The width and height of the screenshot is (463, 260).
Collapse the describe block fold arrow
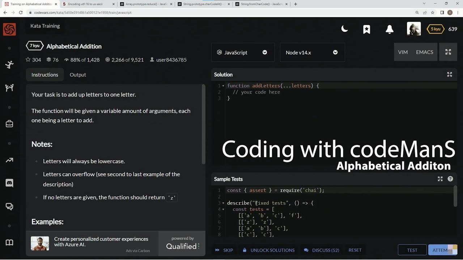click(223, 203)
